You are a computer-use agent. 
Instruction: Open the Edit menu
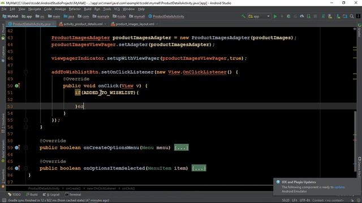[x=12, y=9]
